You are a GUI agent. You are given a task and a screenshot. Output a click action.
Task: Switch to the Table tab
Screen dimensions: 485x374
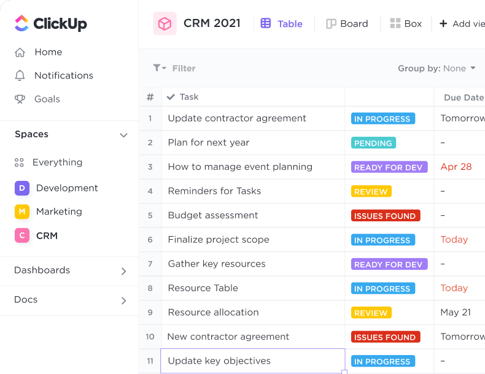pos(281,23)
